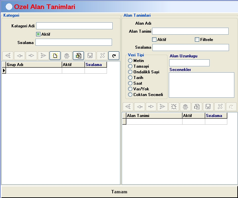Click the Secenekler text area

click(202, 85)
